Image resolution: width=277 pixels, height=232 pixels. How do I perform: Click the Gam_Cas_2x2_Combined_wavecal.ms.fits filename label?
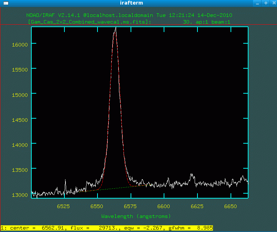[x=89, y=22]
